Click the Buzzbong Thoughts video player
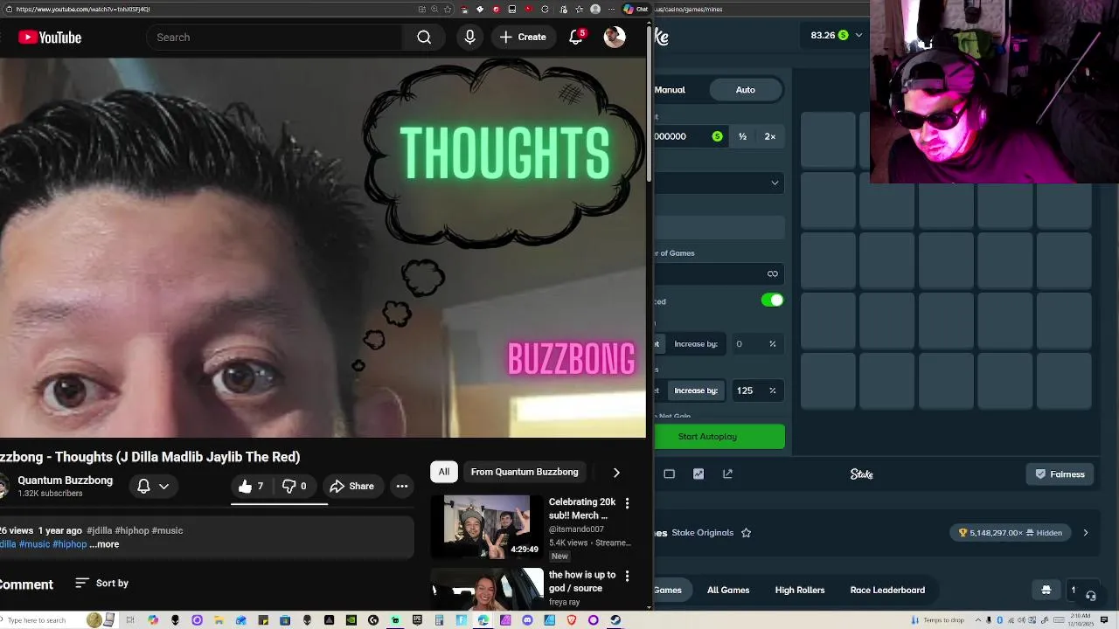The height and width of the screenshot is (629, 1119). 323,247
